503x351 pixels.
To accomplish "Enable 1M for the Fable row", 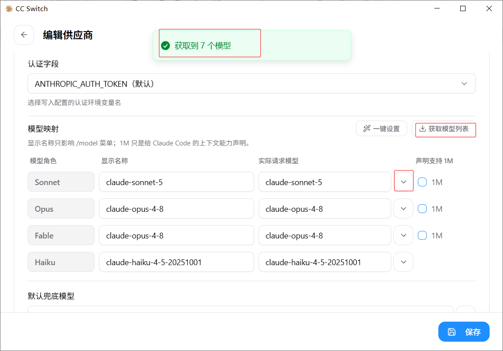I will [422, 235].
